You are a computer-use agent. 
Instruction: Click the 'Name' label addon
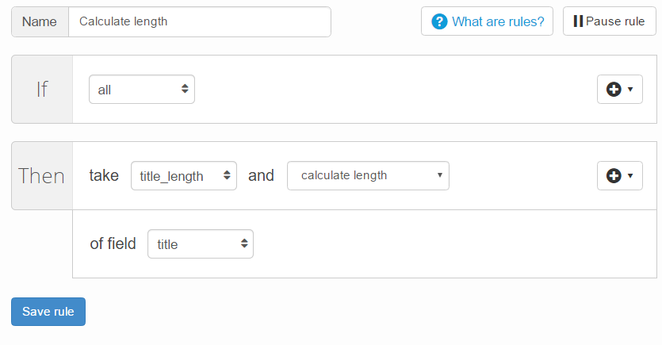pyautogui.click(x=40, y=22)
